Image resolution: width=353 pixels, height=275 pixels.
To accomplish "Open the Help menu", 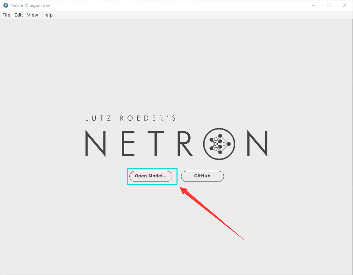I will click(x=47, y=15).
